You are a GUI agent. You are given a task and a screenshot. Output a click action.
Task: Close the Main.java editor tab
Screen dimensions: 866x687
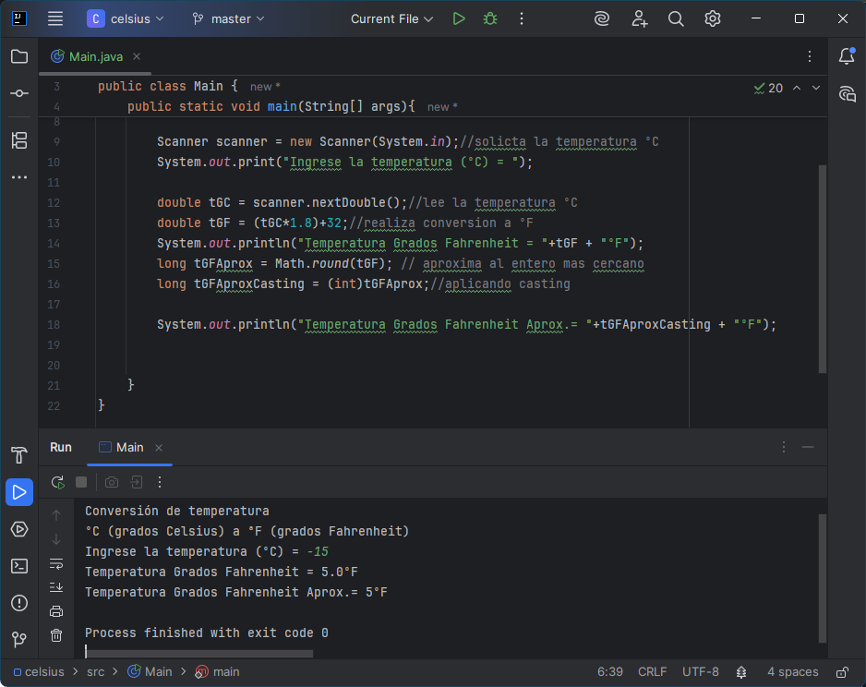[137, 56]
